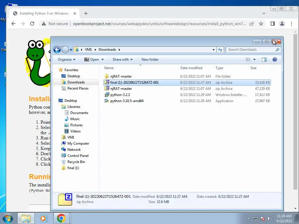Open Chrome profile avatar

282,24
